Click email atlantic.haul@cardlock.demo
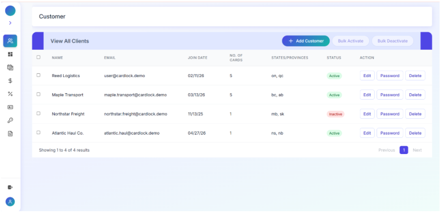Viewport: 443px width, 213px height. point(132,133)
